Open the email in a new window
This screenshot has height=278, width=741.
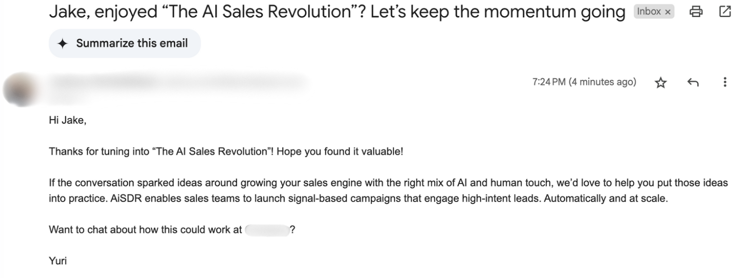725,12
